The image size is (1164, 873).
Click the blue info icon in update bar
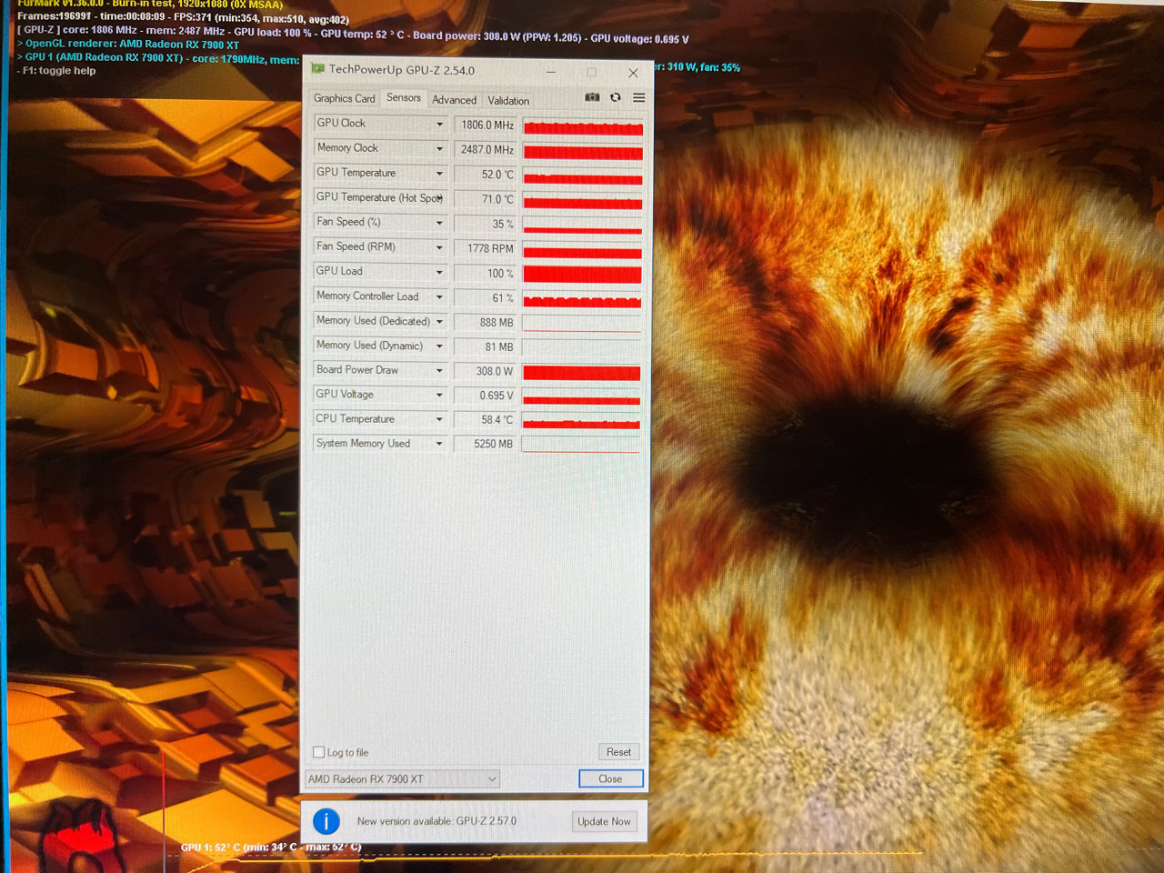click(326, 821)
